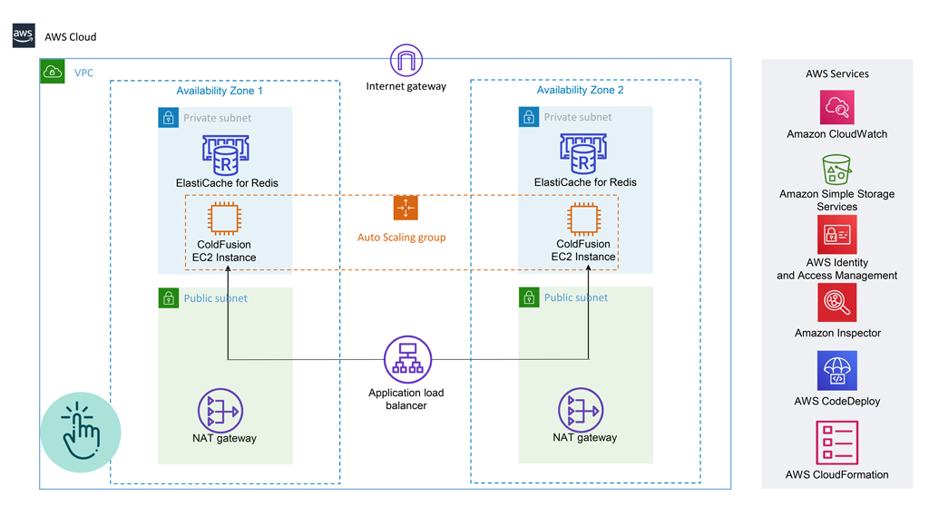Click the 'Amazon CloudWatch' text label

(837, 134)
